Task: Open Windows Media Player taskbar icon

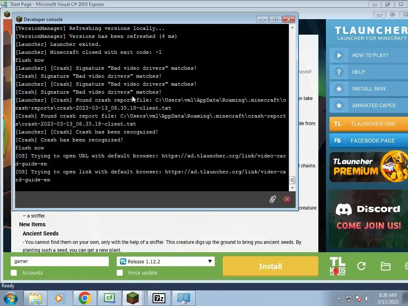Action: tap(60, 298)
